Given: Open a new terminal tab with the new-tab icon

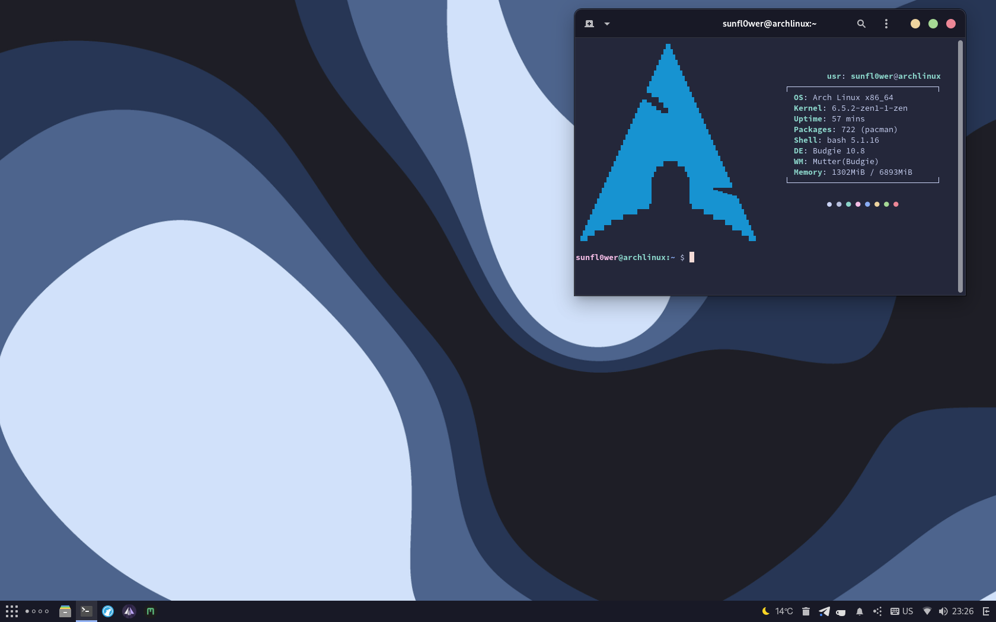Looking at the screenshot, I should 589,24.
